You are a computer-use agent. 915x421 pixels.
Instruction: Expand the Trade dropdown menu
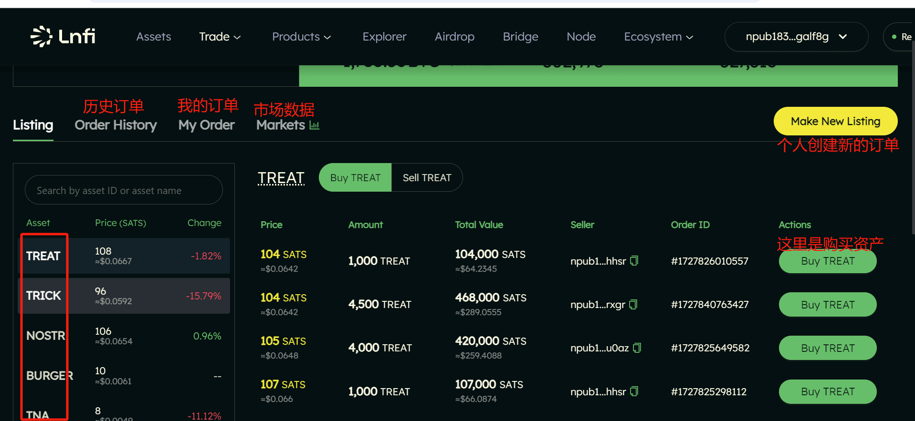(x=220, y=37)
